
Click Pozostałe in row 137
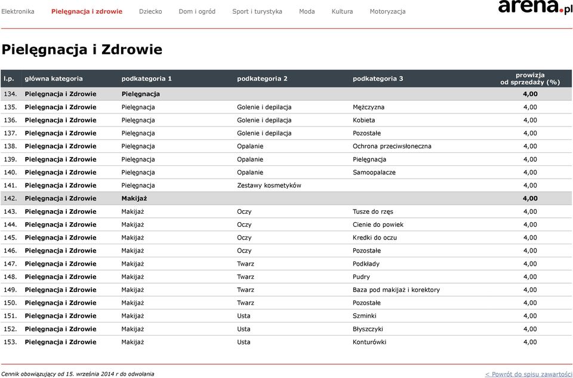(x=366, y=133)
